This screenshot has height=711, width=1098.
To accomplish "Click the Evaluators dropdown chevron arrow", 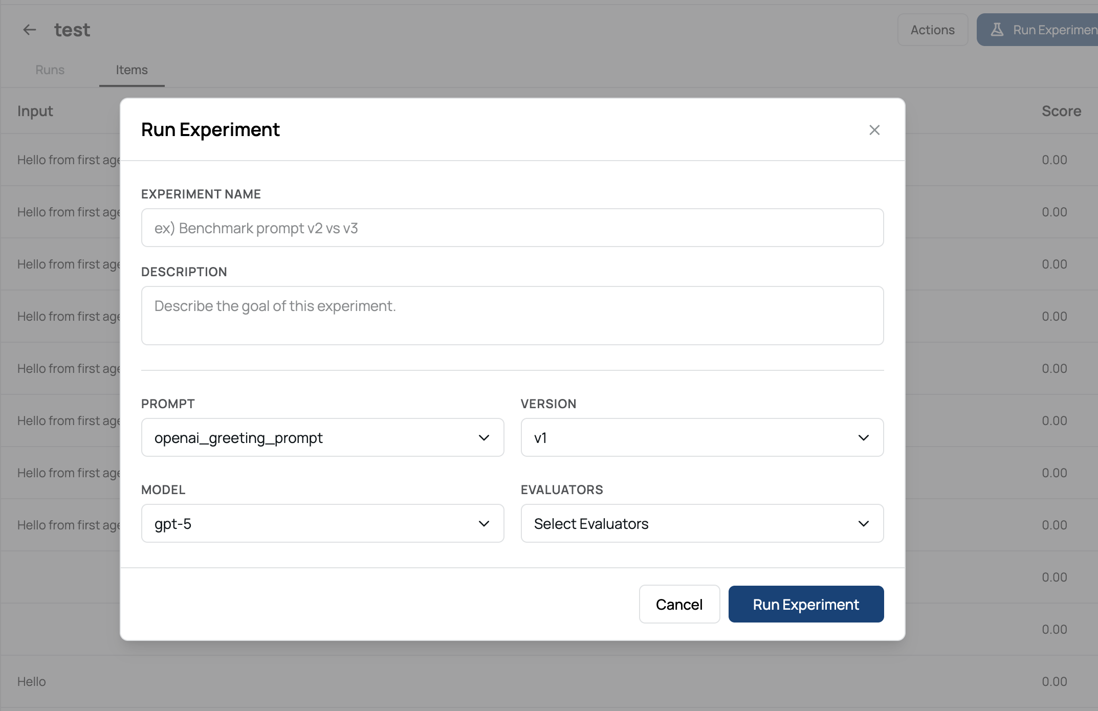I will pos(864,524).
